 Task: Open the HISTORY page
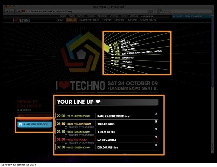coord(119,20)
